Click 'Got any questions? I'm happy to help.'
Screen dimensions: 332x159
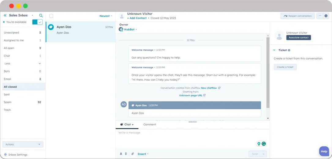(x=156, y=58)
